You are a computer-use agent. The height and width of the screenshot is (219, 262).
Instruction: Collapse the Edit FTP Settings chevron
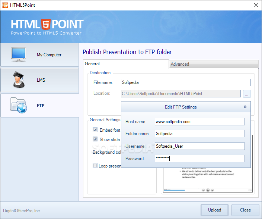coord(245,107)
